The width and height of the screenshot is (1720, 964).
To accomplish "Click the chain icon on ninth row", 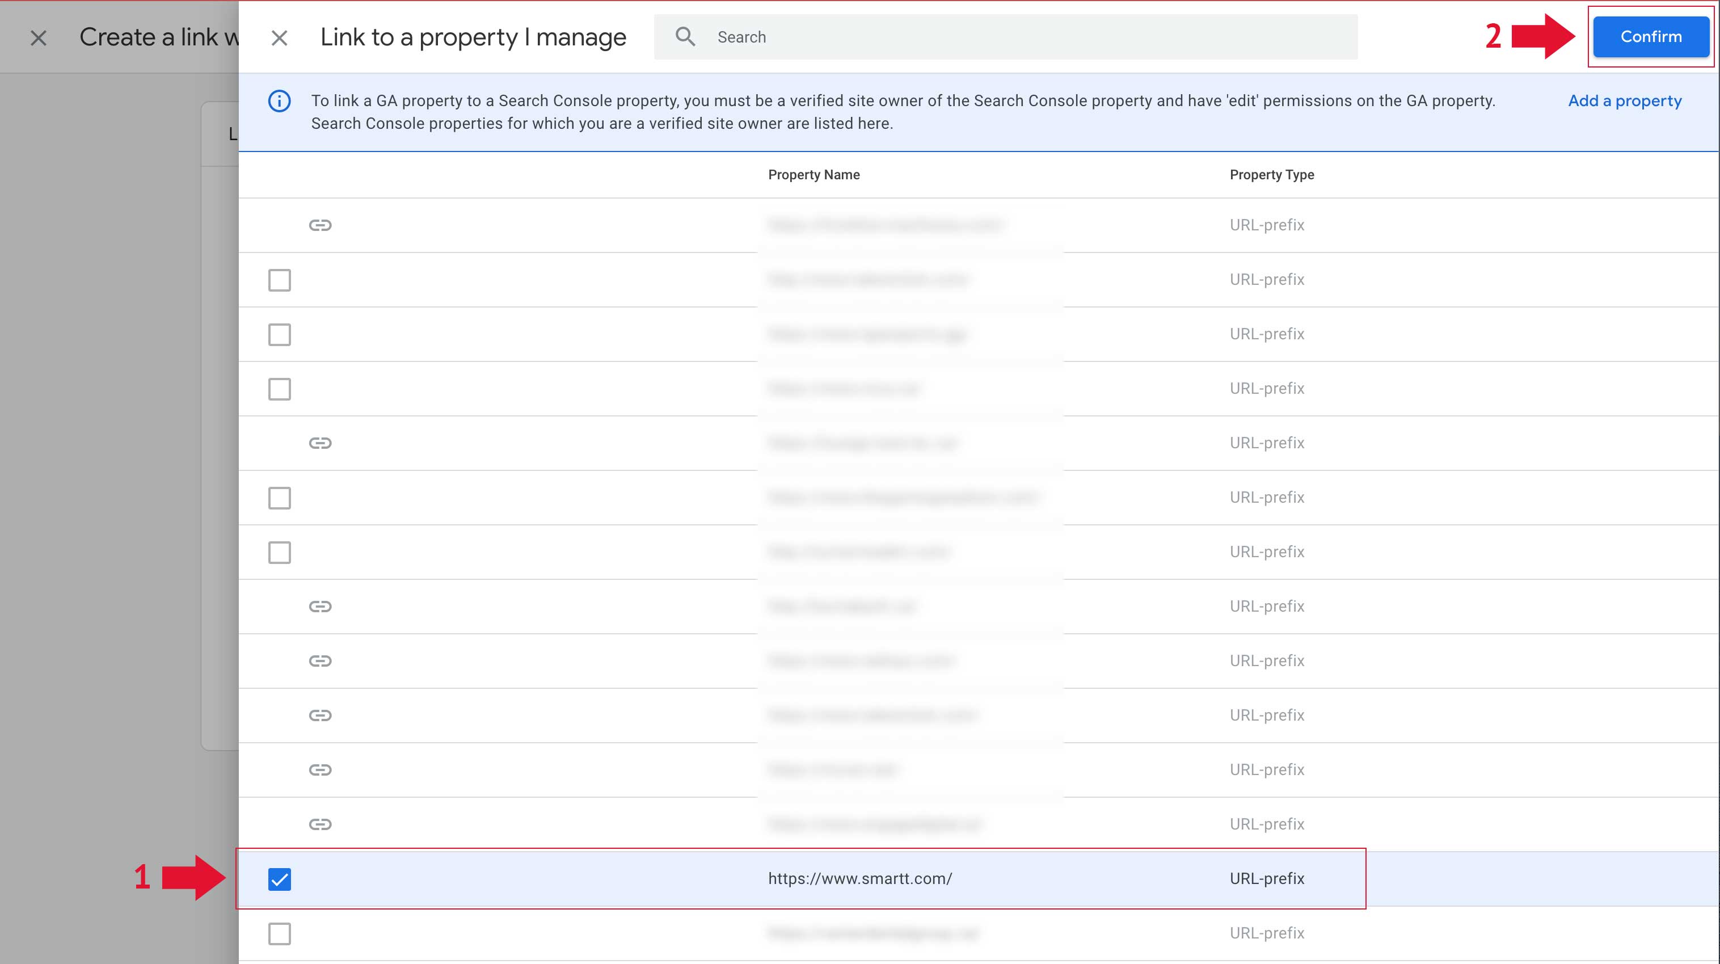I will pos(319,660).
